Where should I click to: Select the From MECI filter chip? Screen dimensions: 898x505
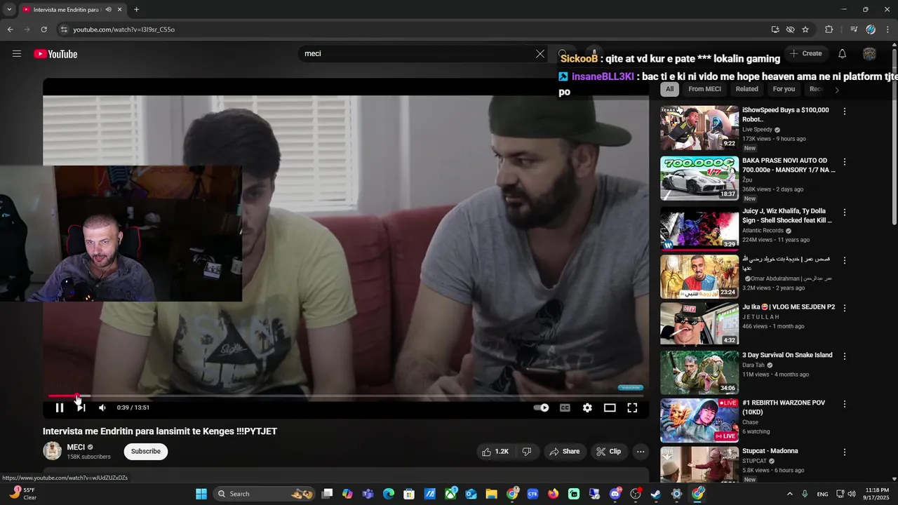704,89
